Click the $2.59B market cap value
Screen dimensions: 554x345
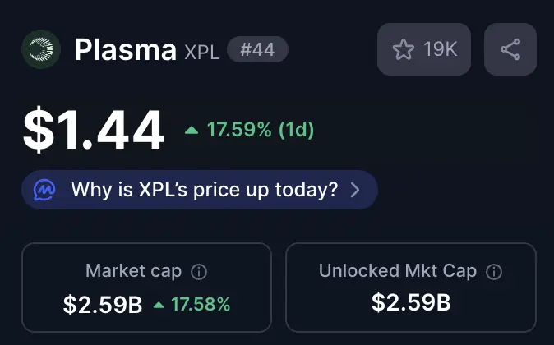click(x=103, y=305)
